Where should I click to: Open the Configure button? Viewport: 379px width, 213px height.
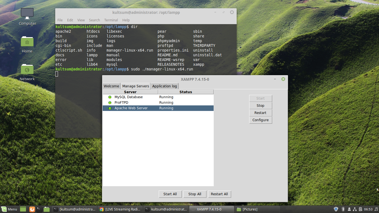261,120
